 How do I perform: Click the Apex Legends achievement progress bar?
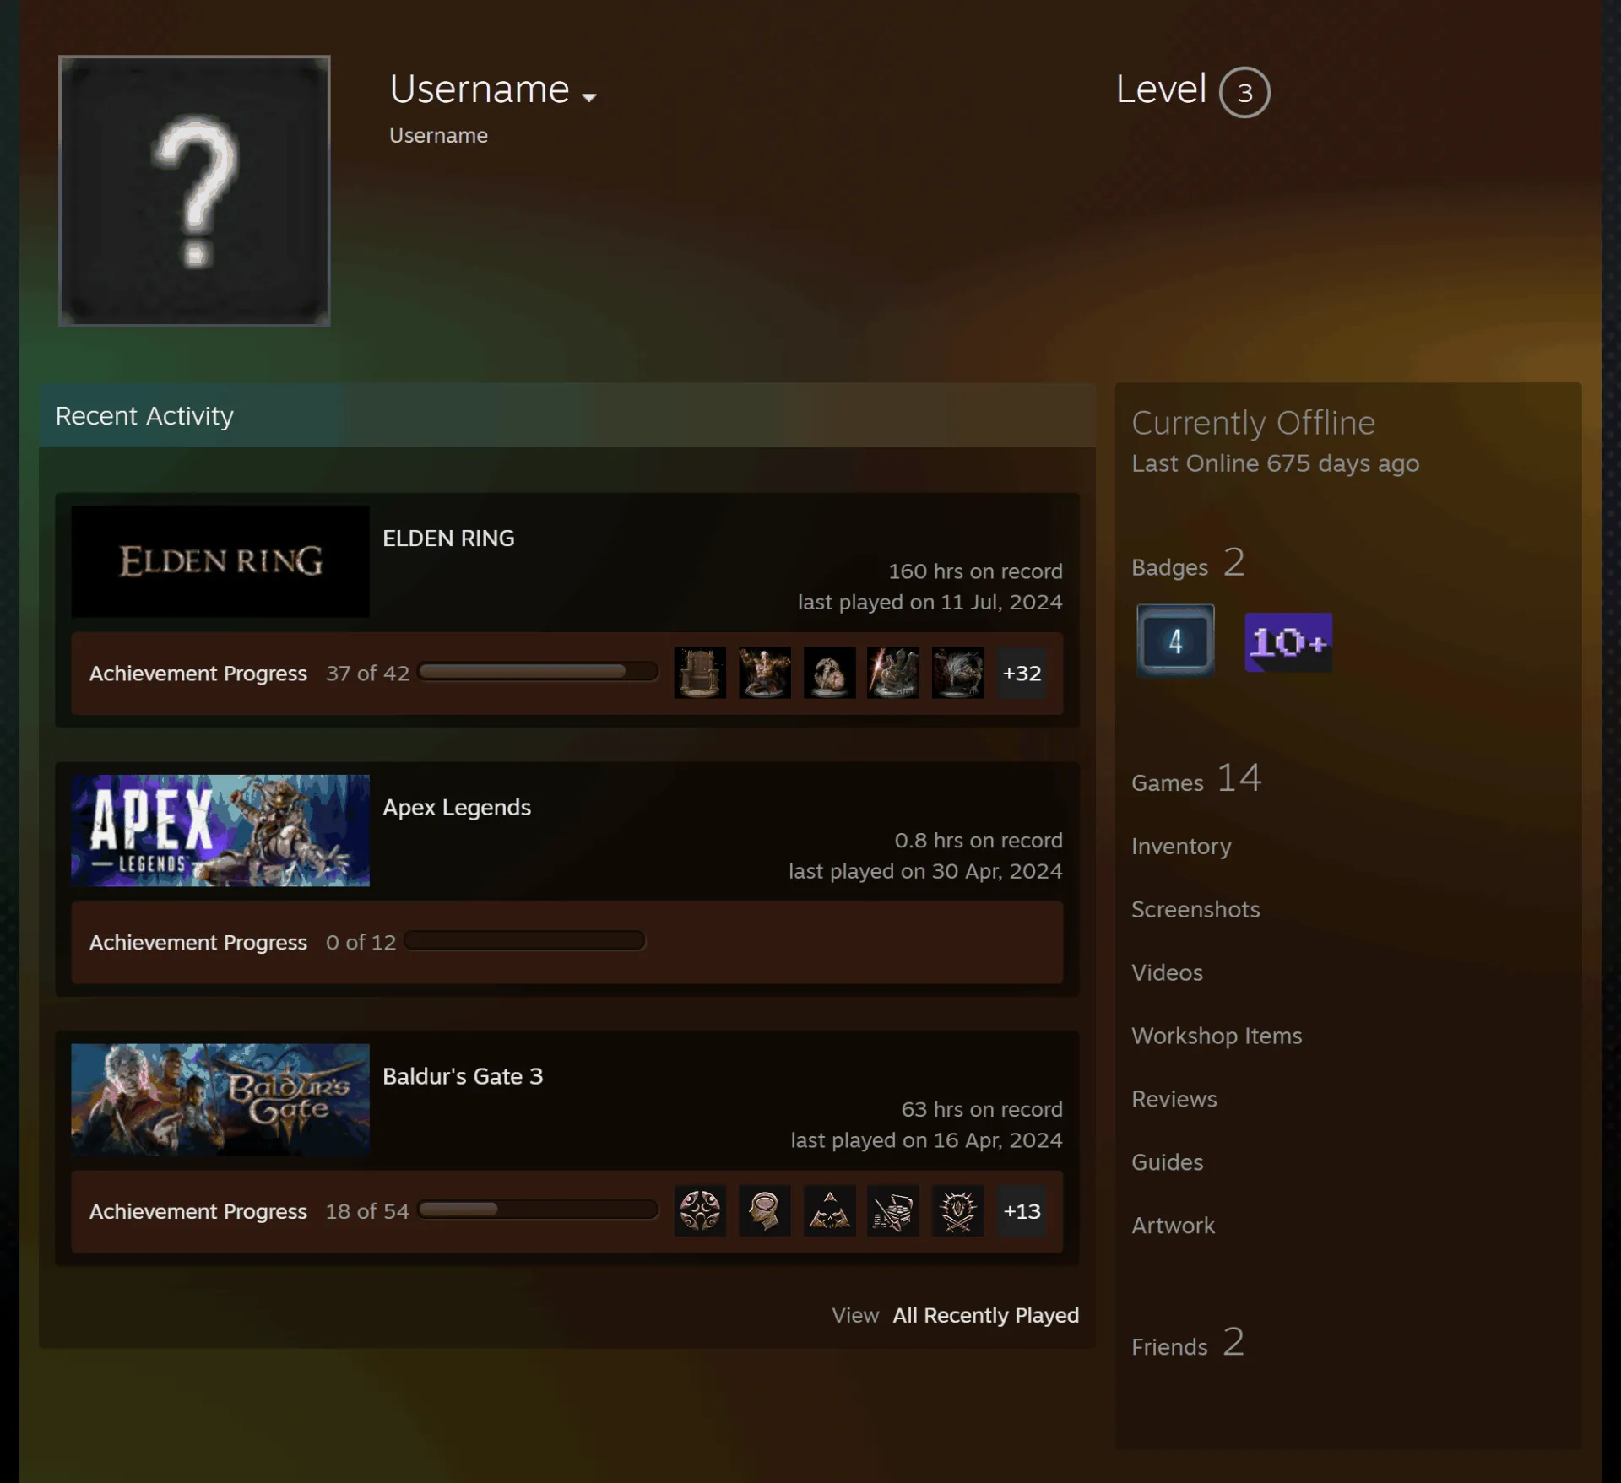click(x=525, y=940)
